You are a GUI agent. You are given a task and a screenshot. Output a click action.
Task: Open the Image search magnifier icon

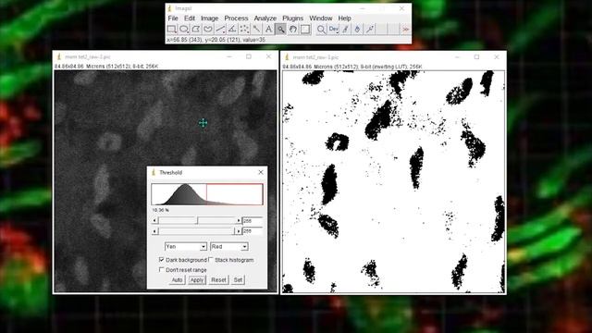[x=321, y=29]
